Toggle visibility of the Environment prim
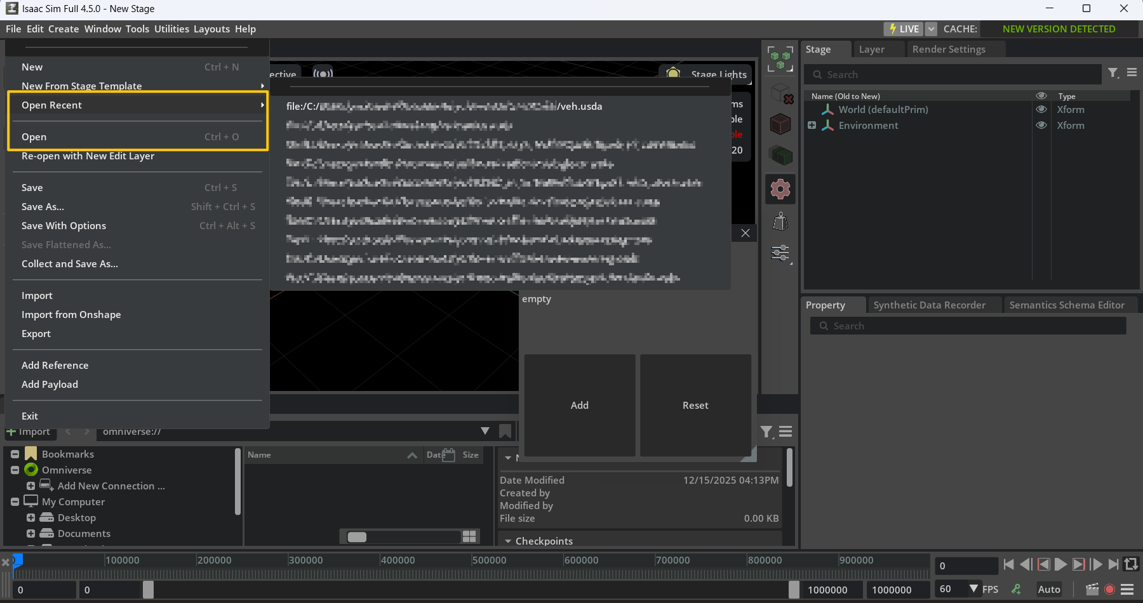 coord(1041,126)
